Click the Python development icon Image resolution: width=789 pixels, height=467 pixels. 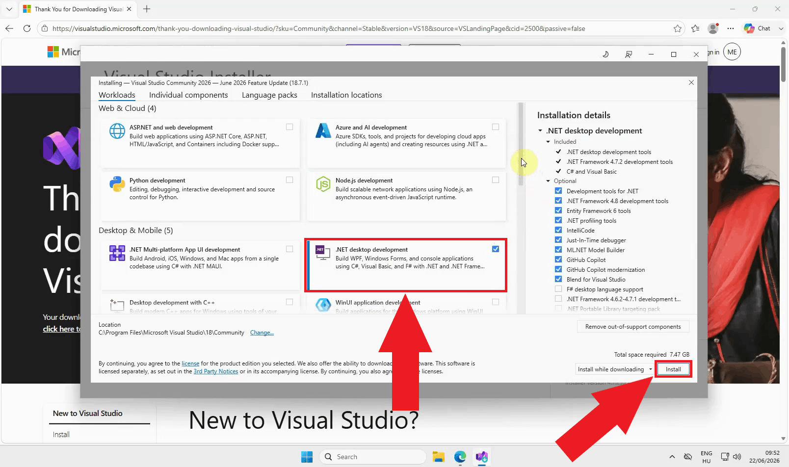117,184
